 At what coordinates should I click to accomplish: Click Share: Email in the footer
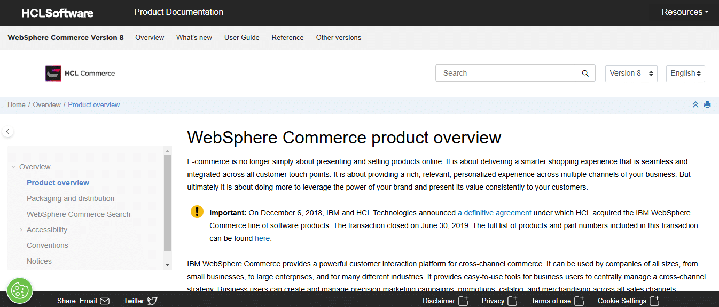tap(77, 301)
